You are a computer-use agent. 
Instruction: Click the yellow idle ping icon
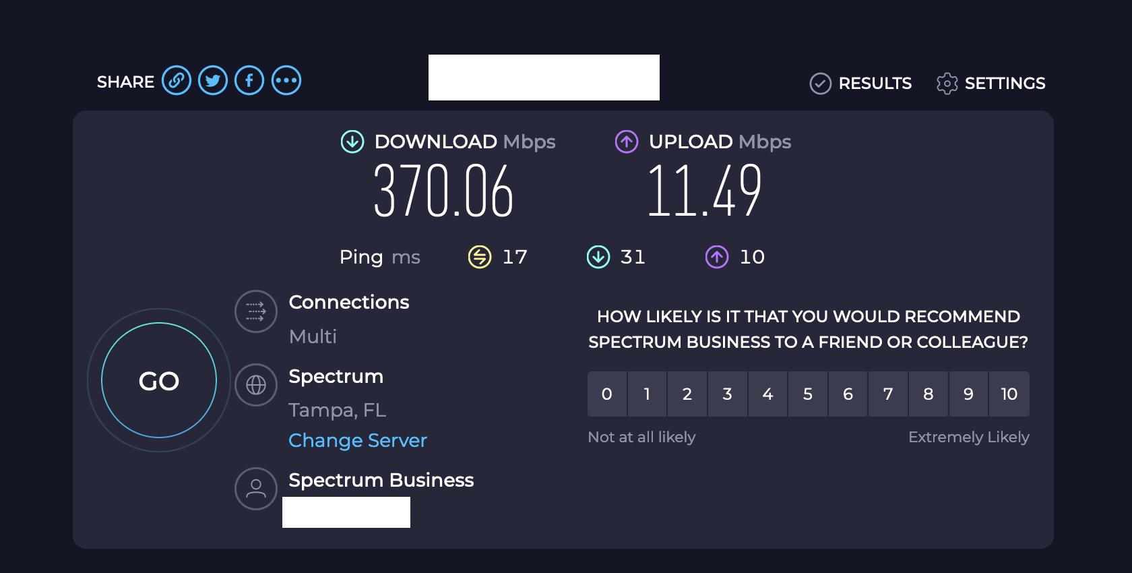(480, 257)
